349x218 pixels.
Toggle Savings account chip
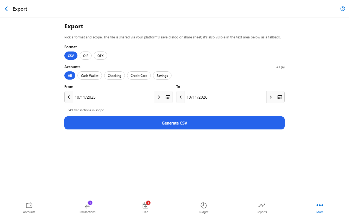coord(162,75)
